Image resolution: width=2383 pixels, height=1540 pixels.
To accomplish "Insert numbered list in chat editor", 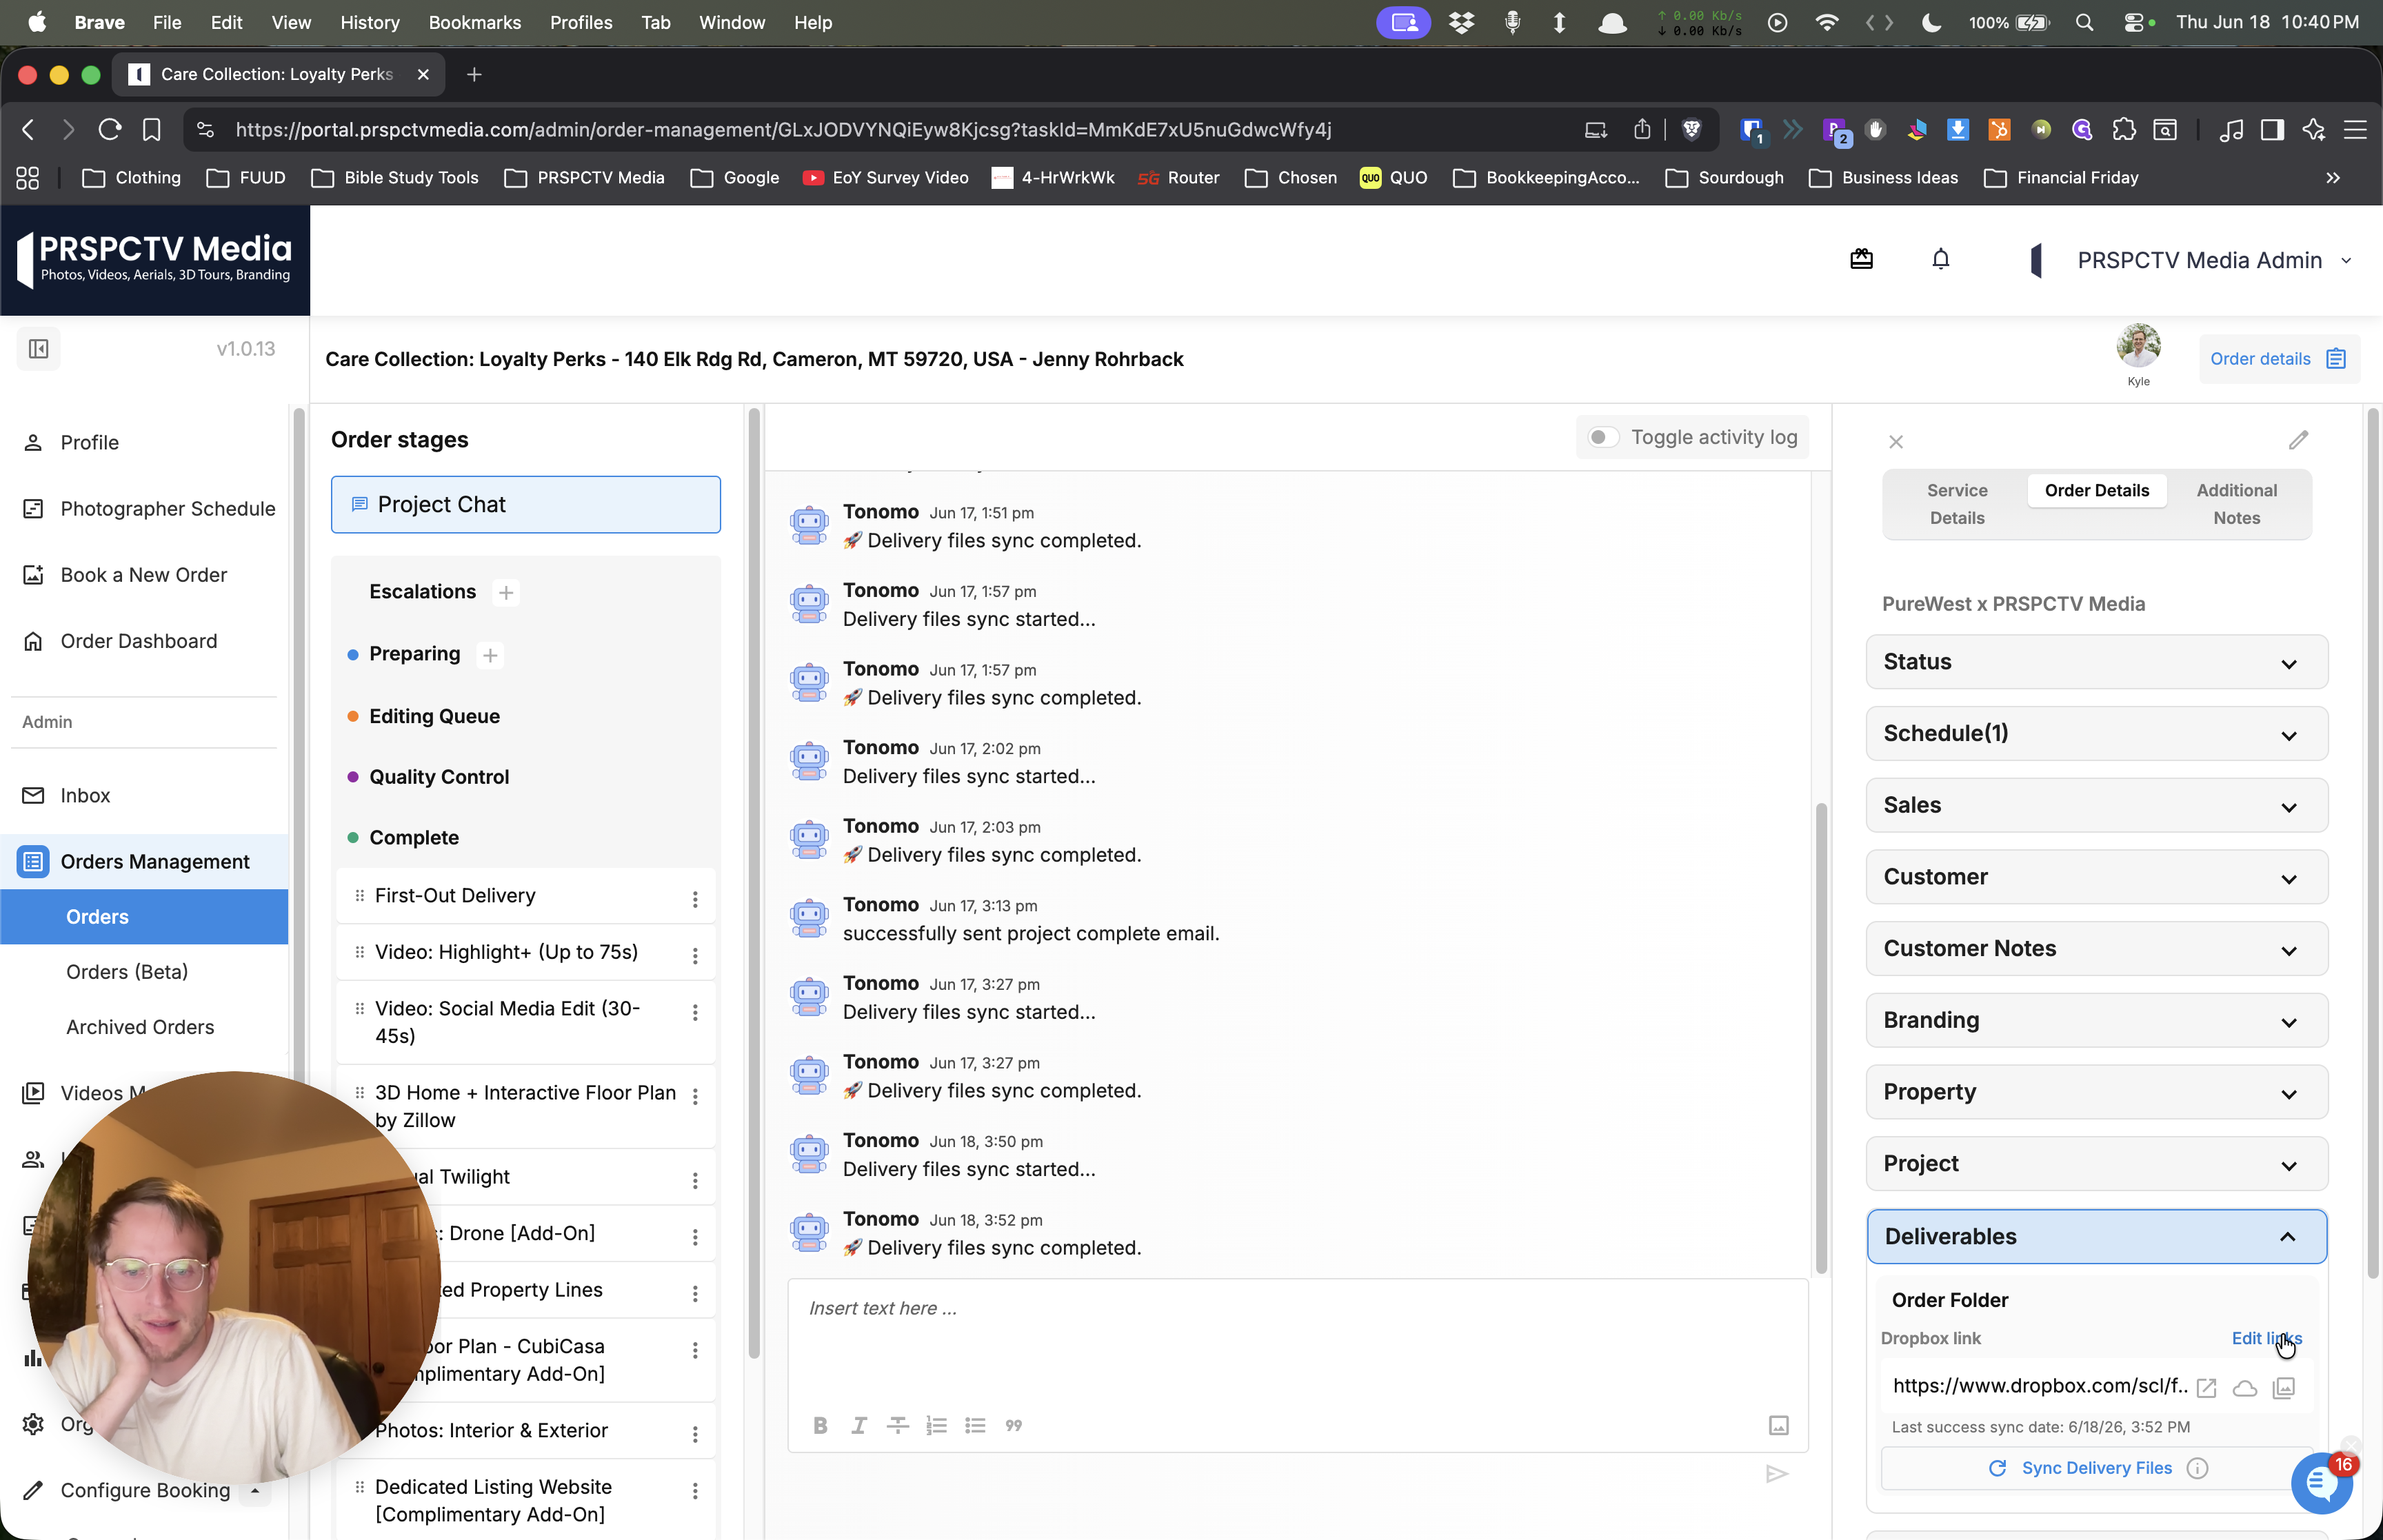I will (936, 1425).
